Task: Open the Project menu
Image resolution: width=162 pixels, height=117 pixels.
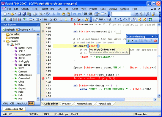Action: click(x=93, y=9)
